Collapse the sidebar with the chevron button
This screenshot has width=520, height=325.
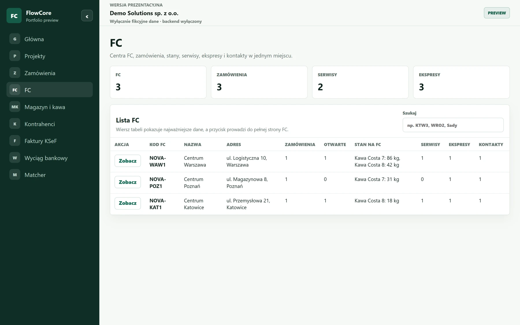pos(87,16)
